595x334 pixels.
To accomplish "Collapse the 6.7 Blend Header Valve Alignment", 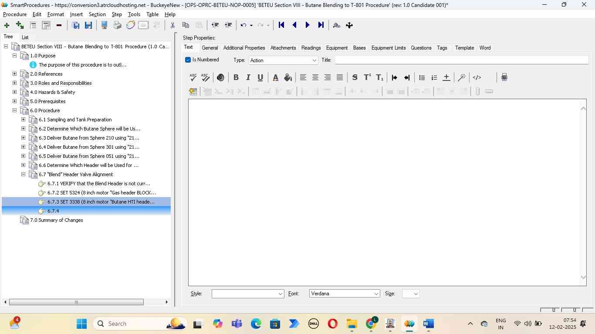I will [x=23, y=174].
